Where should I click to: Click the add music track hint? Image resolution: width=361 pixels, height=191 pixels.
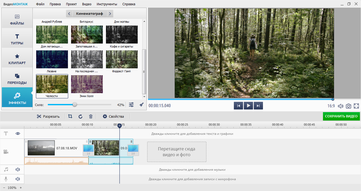[x=192, y=170]
